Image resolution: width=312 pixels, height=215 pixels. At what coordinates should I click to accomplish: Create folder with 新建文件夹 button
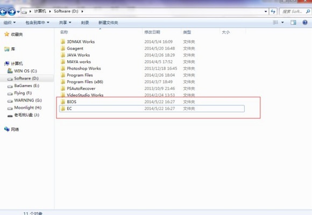pos(108,23)
